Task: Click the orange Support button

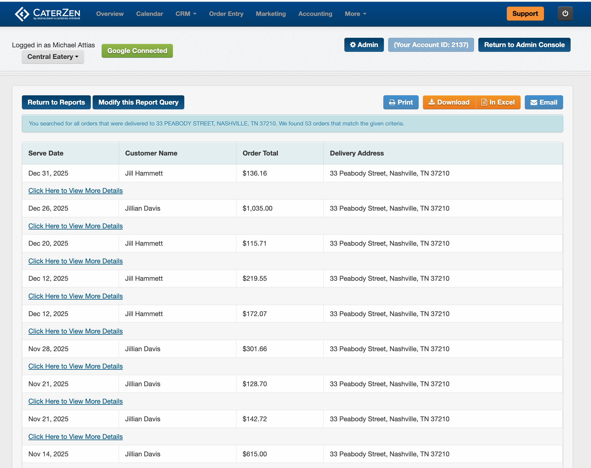Action: (x=525, y=14)
